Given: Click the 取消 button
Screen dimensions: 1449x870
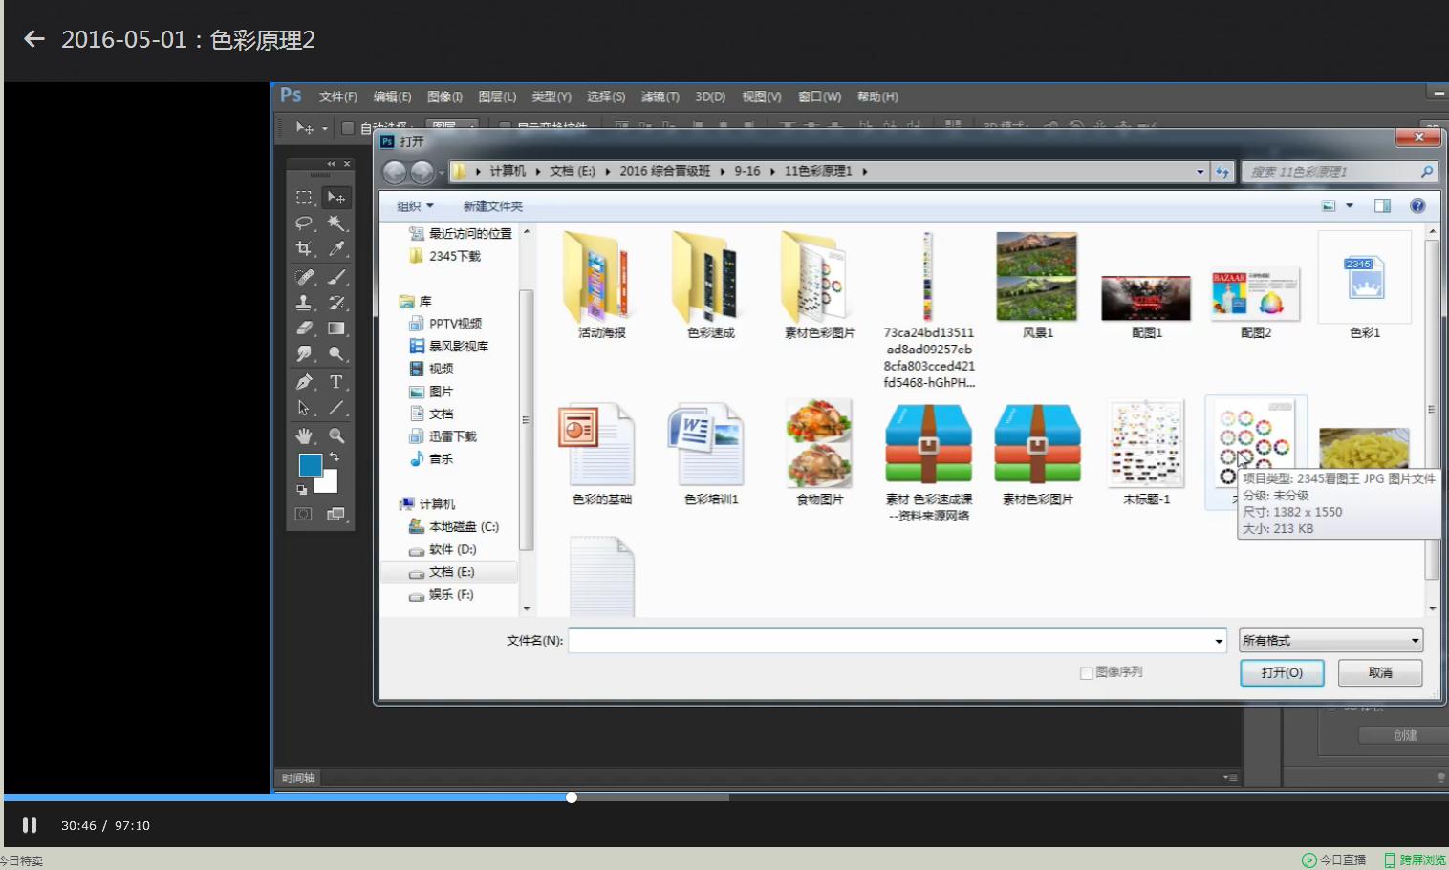Looking at the screenshot, I should pyautogui.click(x=1380, y=673).
